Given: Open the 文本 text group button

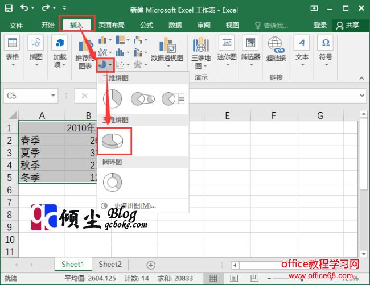Looking at the screenshot, I should point(302,51).
